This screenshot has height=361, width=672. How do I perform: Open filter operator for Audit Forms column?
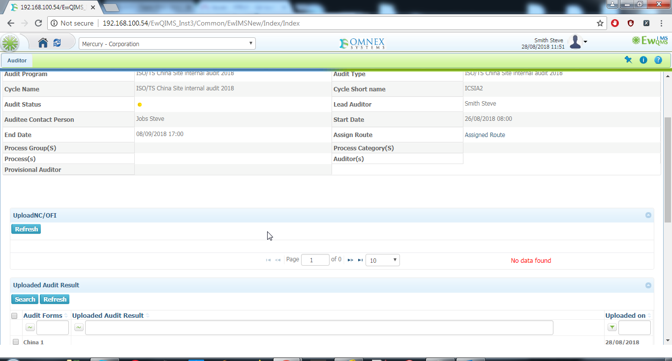(x=30, y=328)
